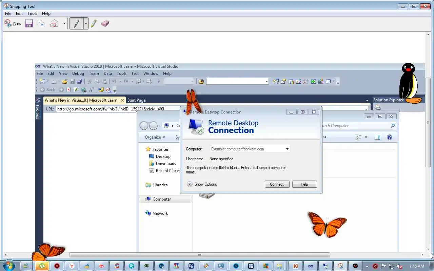Open Snipping Tool Tools menu
Screen dimensions: 434x271
tap(32, 14)
